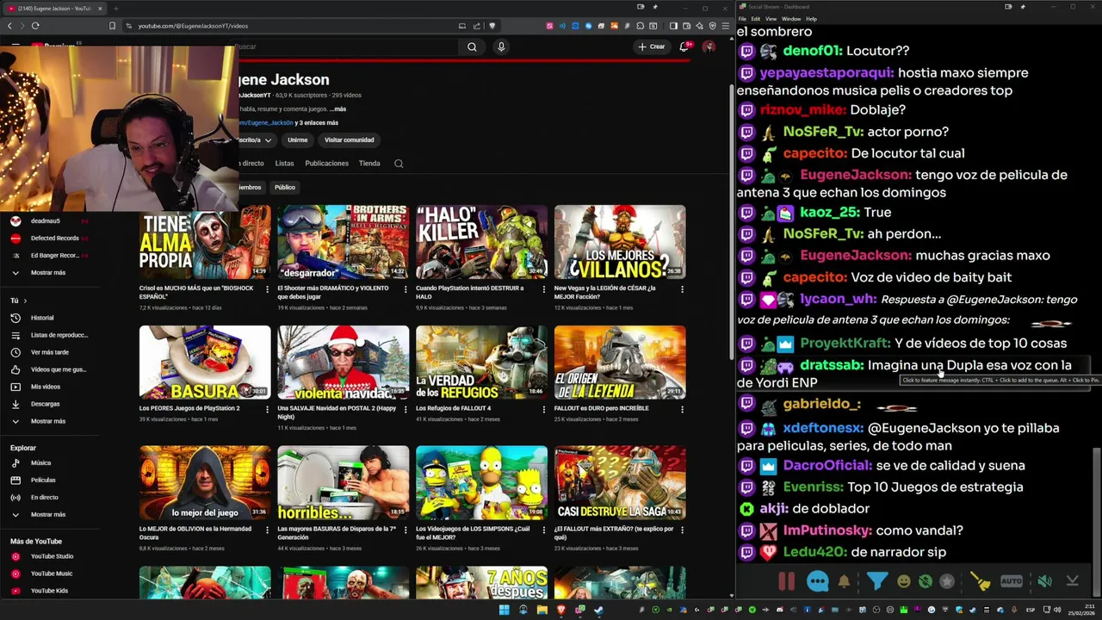The height and width of the screenshot is (620, 1102).
Task: Click the Unirme button
Action: tap(297, 139)
